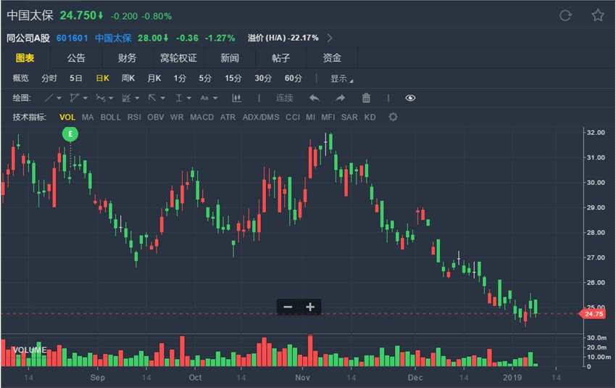616x388 pixels.
Task: Select the Aa text annotation tool
Action: pos(204,98)
